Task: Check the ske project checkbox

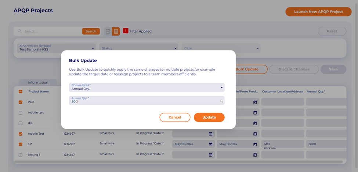Action: click(x=21, y=123)
